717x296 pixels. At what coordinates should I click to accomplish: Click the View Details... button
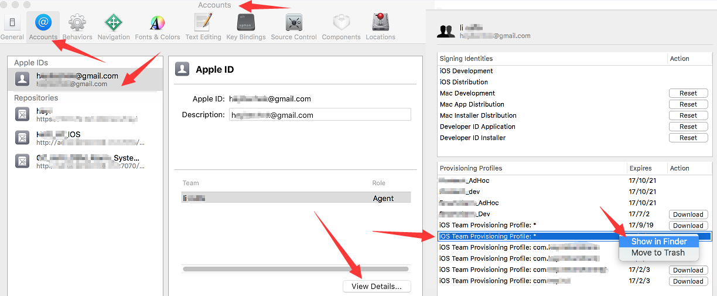[377, 287]
